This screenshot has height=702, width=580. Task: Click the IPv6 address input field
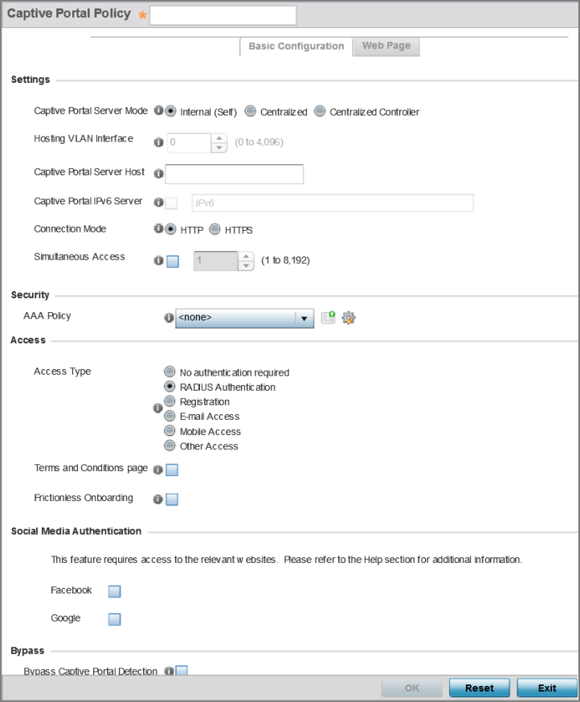pos(333,203)
